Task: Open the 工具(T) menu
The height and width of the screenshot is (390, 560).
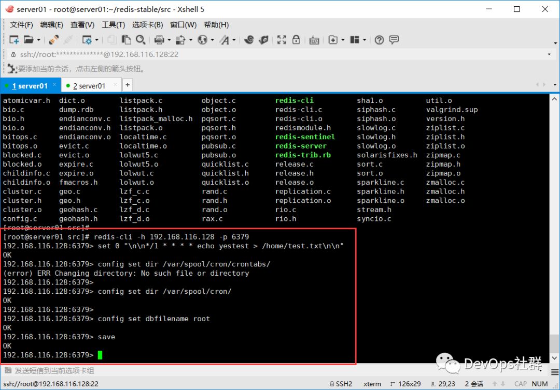Action: (114, 25)
